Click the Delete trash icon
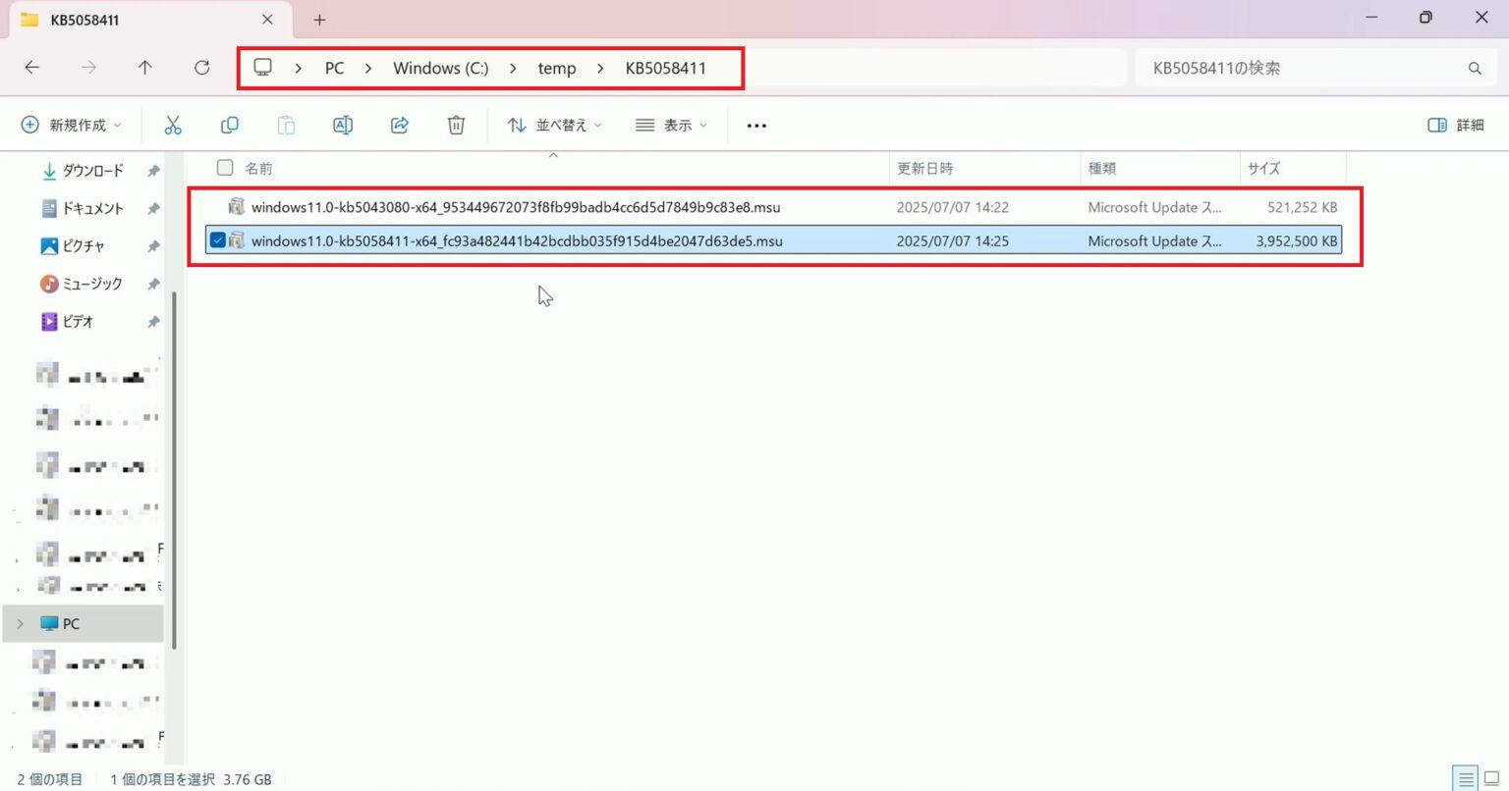 tap(455, 125)
